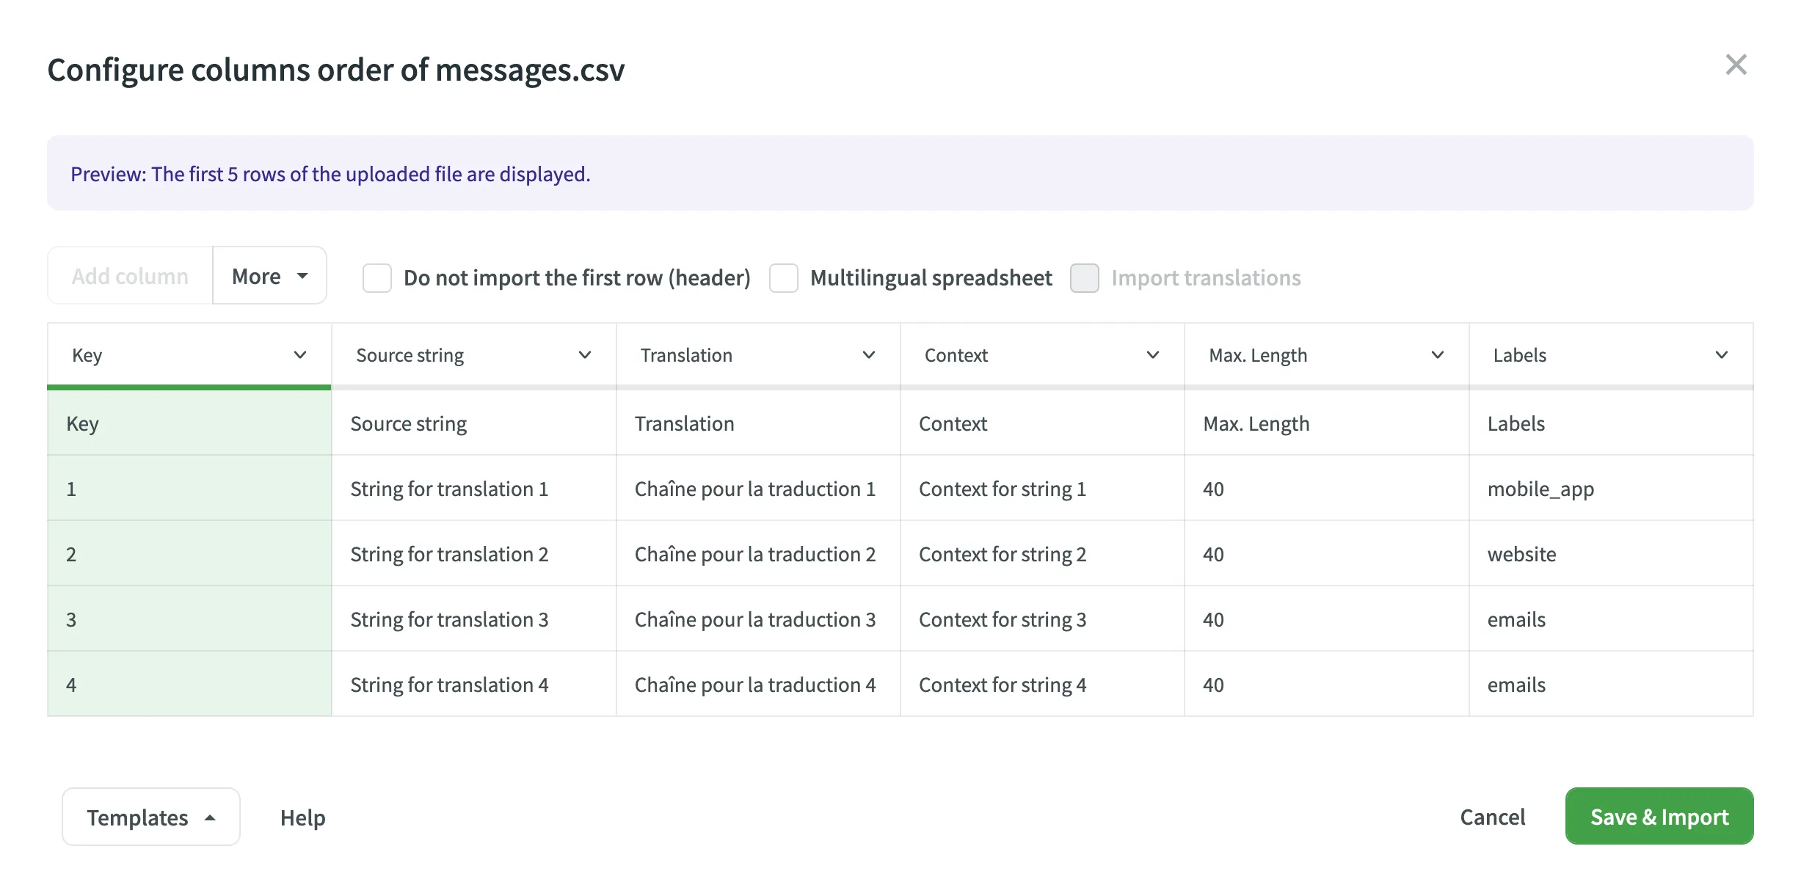Select 'String for translation 4' cell
The image size is (1801, 893).
tap(473, 685)
